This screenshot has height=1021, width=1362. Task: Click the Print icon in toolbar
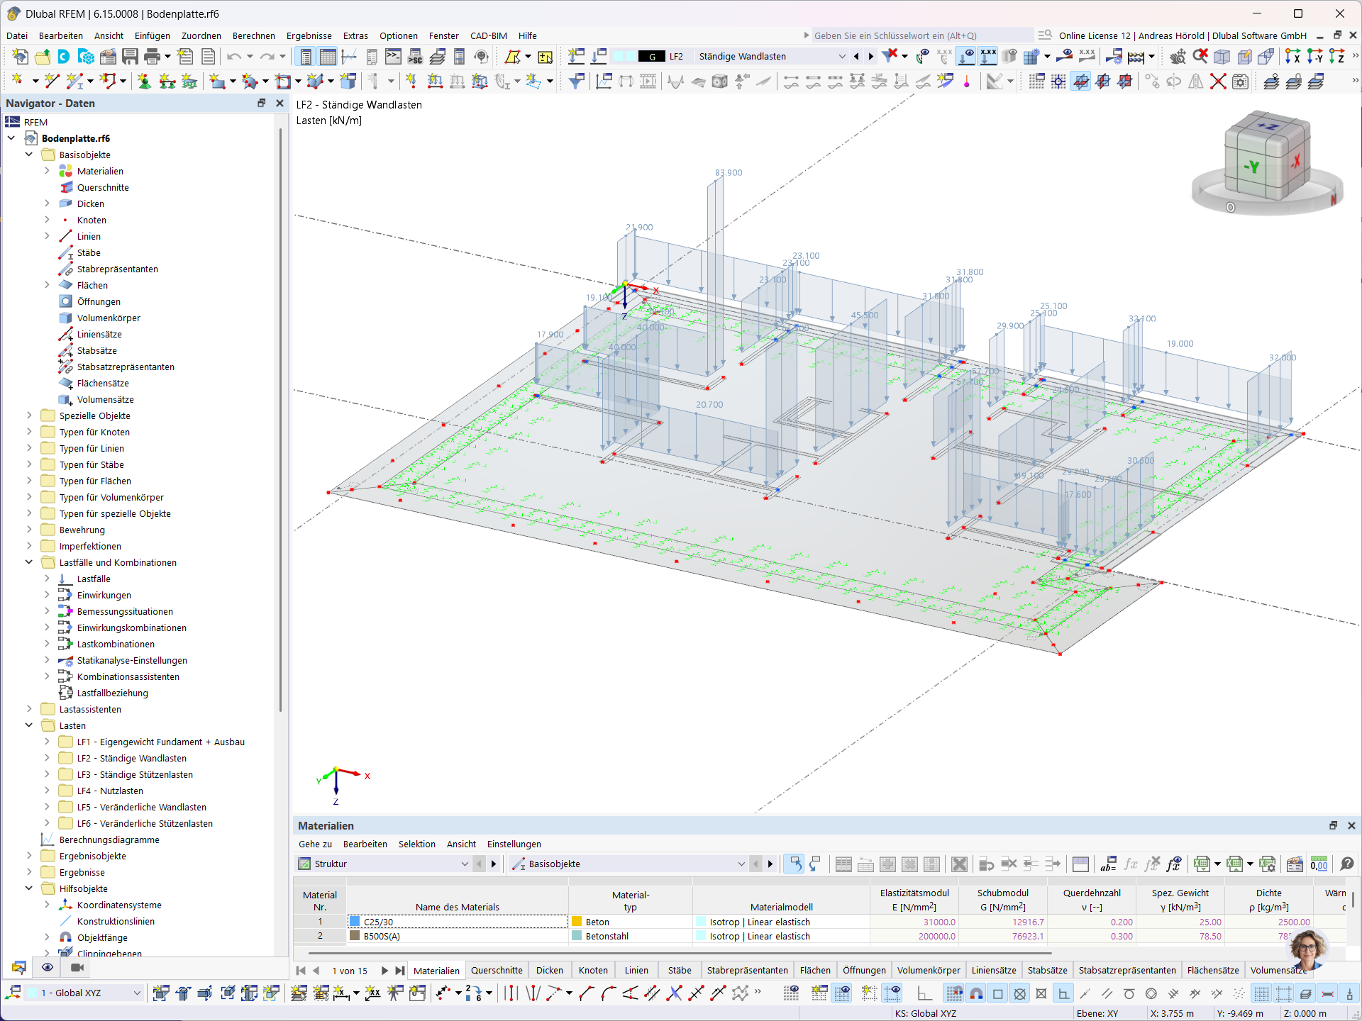tap(152, 56)
